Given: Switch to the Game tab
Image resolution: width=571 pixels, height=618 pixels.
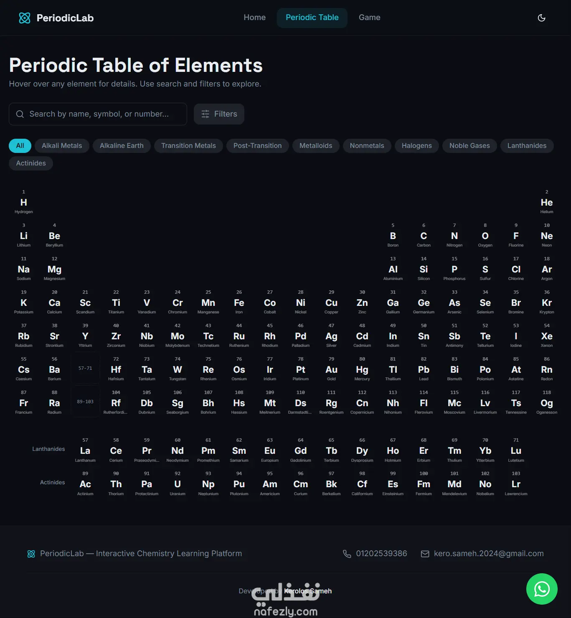Looking at the screenshot, I should tap(370, 18).
